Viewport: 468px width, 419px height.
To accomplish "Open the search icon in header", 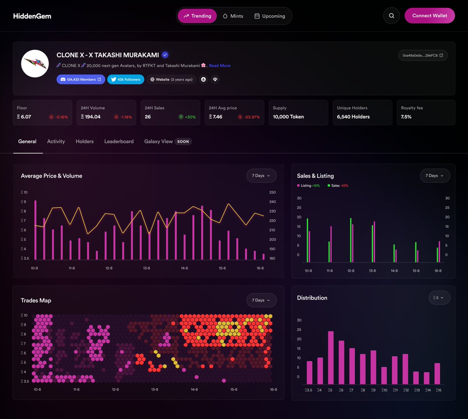I will click(x=392, y=16).
